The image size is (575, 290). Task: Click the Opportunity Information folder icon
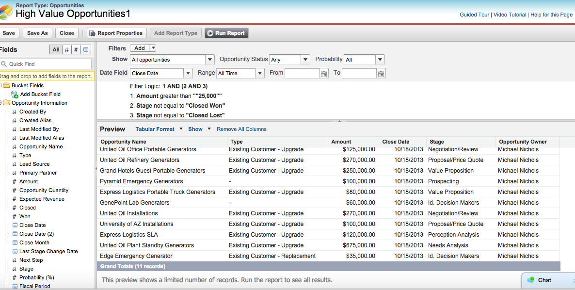(x=7, y=103)
